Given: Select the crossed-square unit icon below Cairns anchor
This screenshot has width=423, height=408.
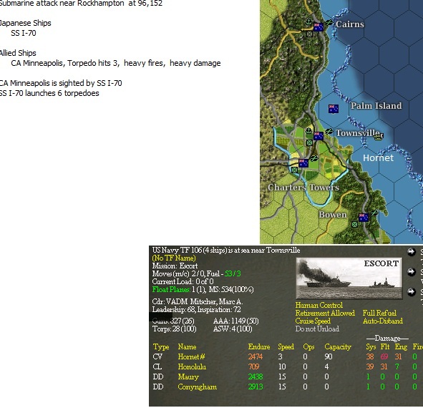Looking at the screenshot, I should tap(309, 34).
